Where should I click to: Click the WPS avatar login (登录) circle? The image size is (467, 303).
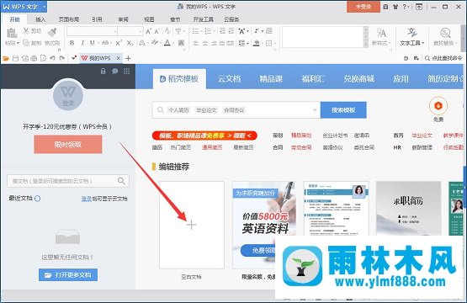[68, 96]
